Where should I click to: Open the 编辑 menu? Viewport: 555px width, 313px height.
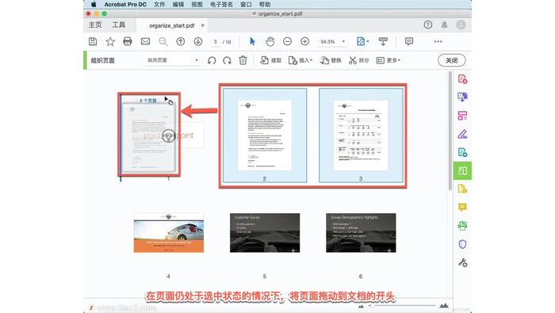tap(178, 4)
